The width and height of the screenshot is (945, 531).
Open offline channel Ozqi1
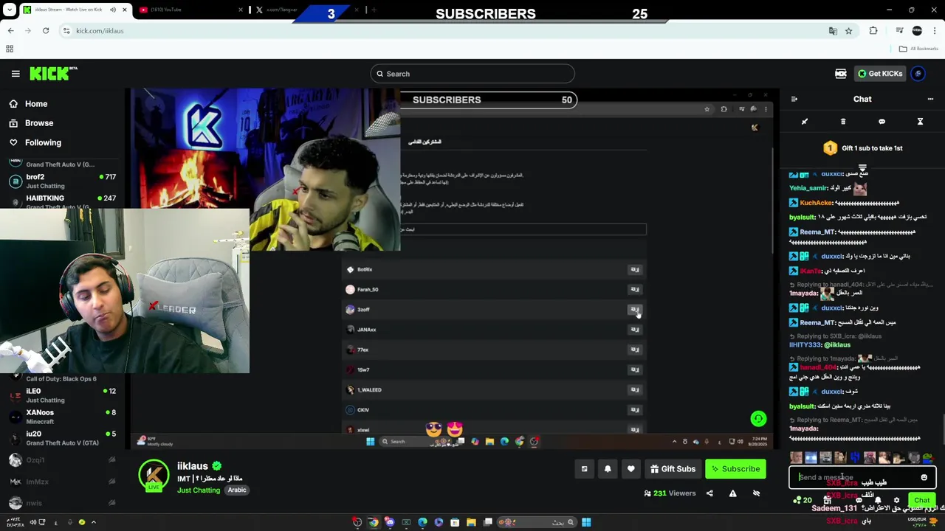[63, 460]
